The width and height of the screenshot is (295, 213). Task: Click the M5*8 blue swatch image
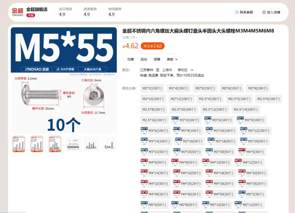point(175,205)
